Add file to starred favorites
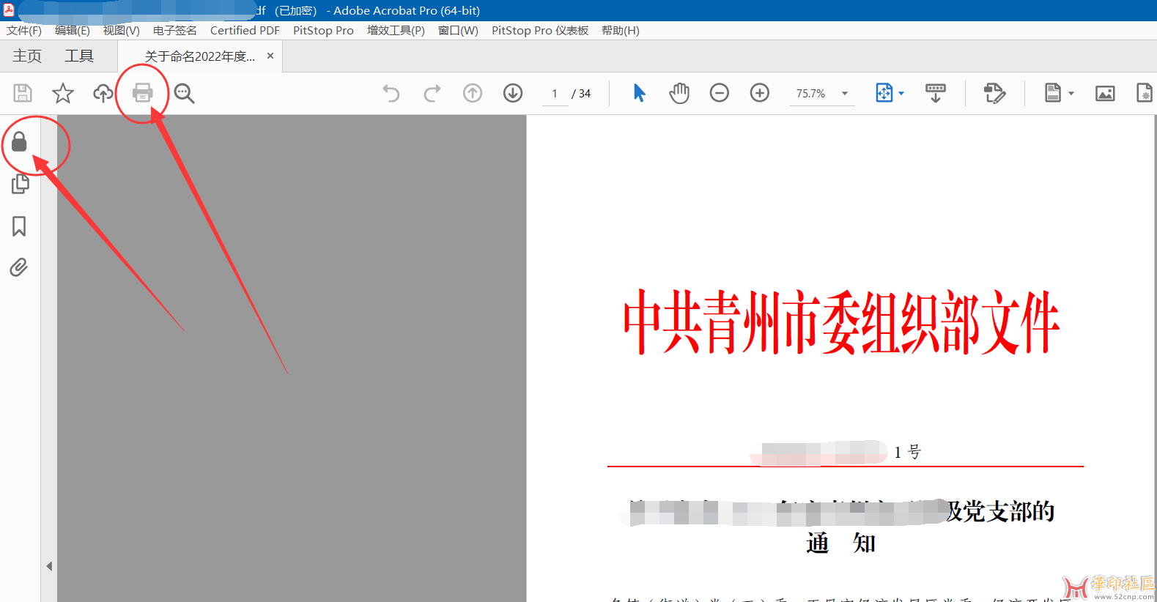This screenshot has width=1157, height=602. tap(63, 93)
